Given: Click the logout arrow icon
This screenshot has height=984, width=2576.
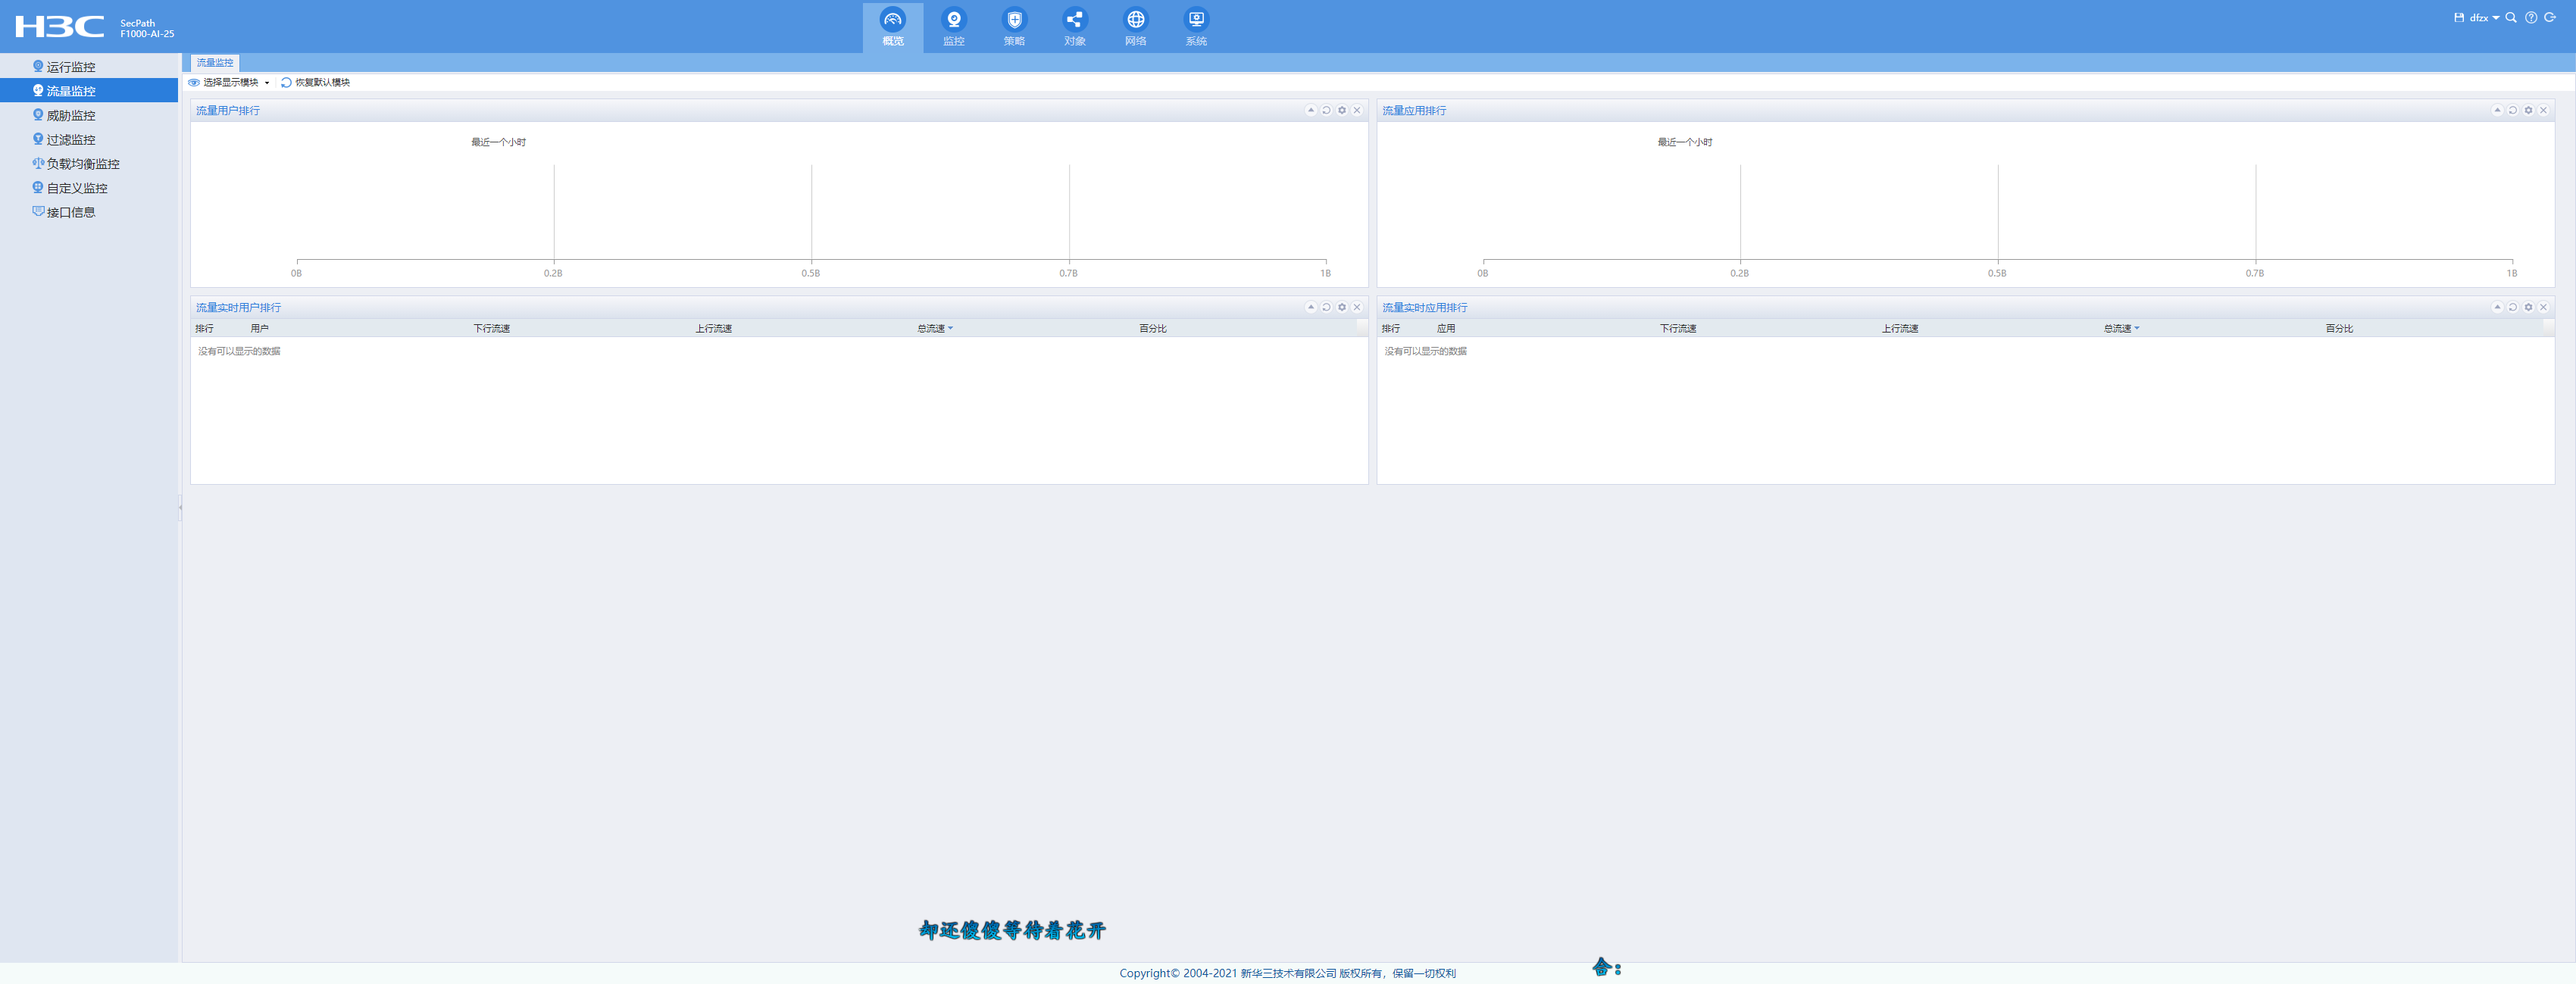Looking at the screenshot, I should click(2550, 17).
